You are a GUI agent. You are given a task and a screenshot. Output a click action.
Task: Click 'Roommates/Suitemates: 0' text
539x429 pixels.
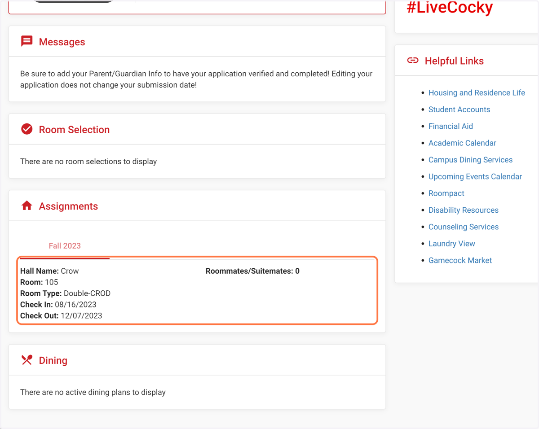[252, 271]
